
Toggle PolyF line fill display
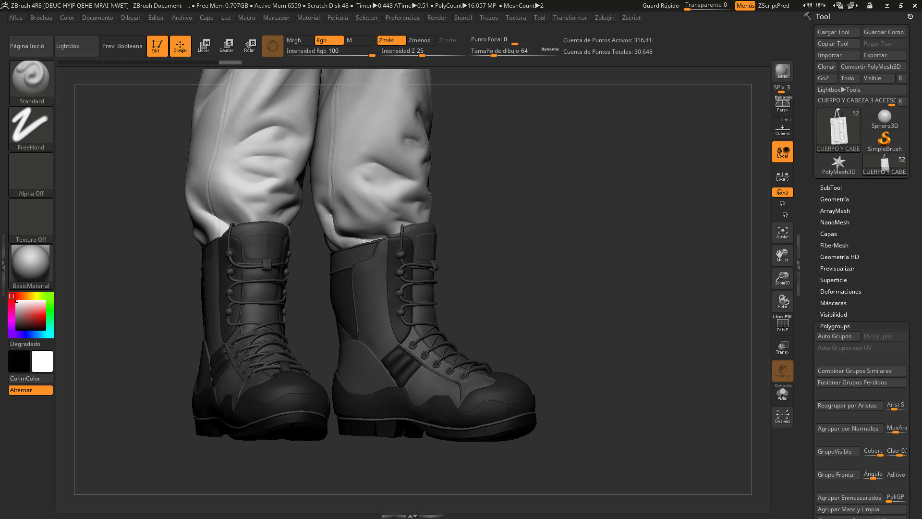pos(782,324)
